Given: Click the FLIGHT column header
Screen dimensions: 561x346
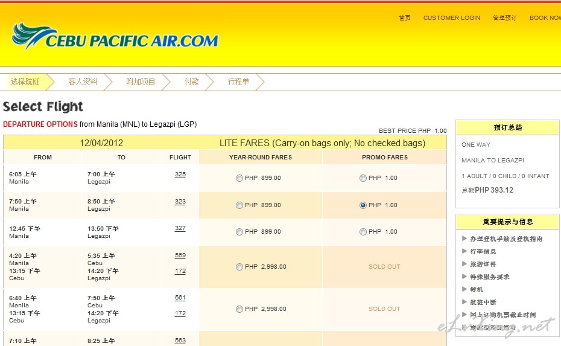Looking at the screenshot, I should (180, 157).
